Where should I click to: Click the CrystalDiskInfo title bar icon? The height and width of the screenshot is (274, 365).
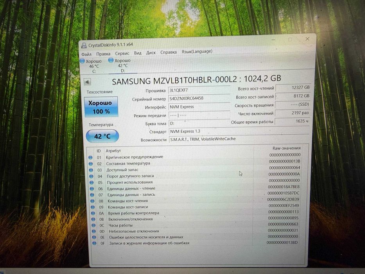click(84, 45)
